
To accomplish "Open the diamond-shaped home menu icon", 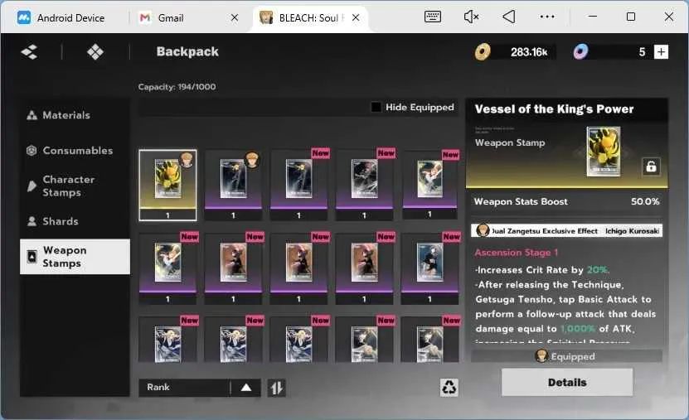I will coord(95,52).
